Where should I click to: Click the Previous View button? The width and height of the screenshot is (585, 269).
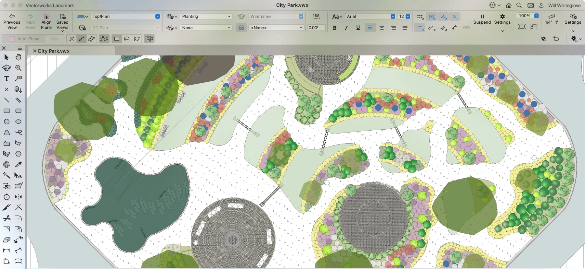point(12,22)
